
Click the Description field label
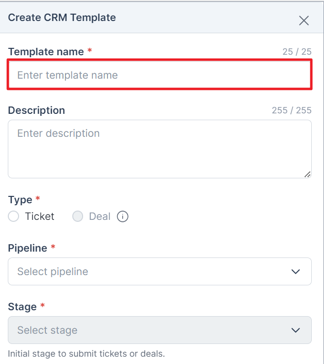(x=37, y=110)
